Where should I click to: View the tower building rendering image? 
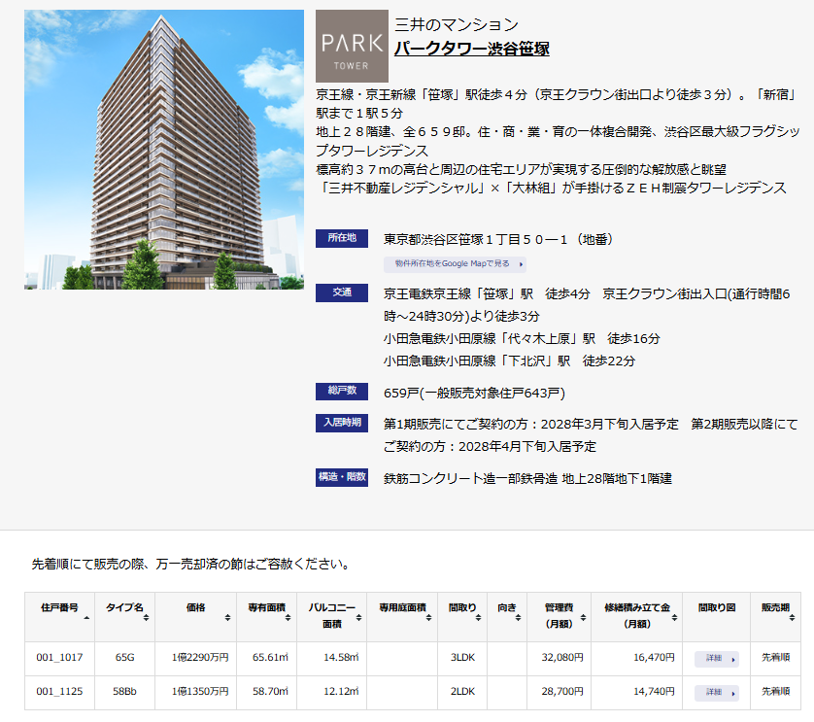[x=164, y=150]
